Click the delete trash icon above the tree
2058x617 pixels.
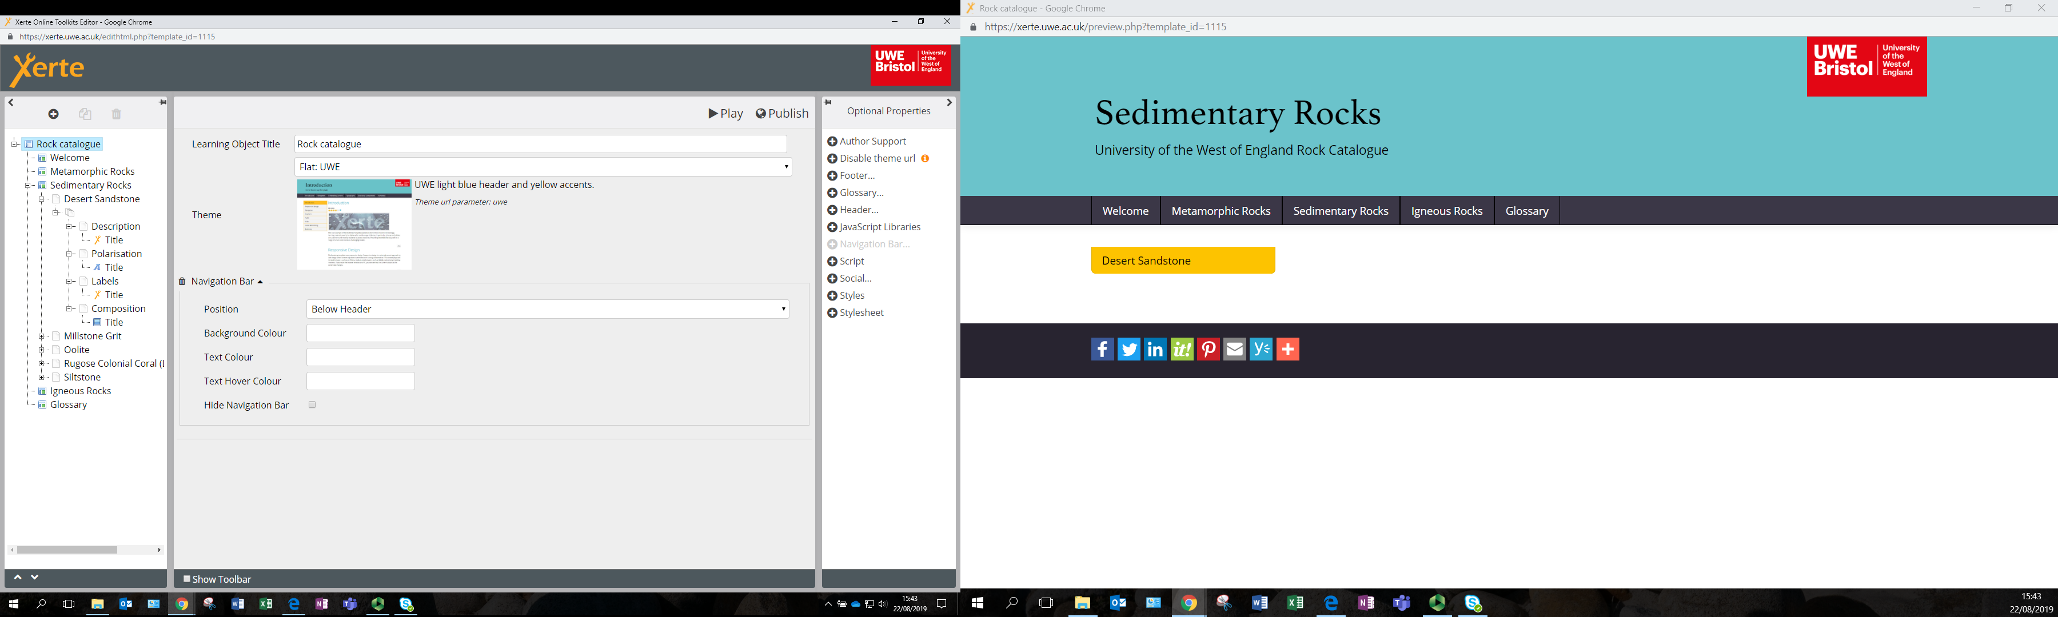pyautogui.click(x=117, y=114)
